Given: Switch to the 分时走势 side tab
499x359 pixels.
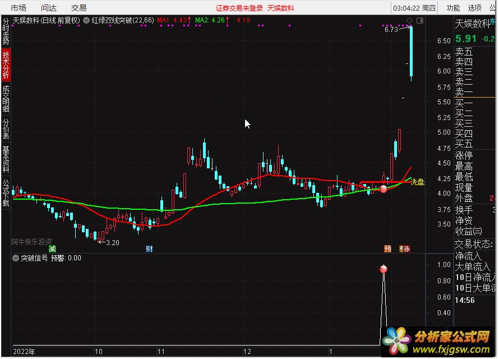Looking at the screenshot, I should (x=6, y=31).
